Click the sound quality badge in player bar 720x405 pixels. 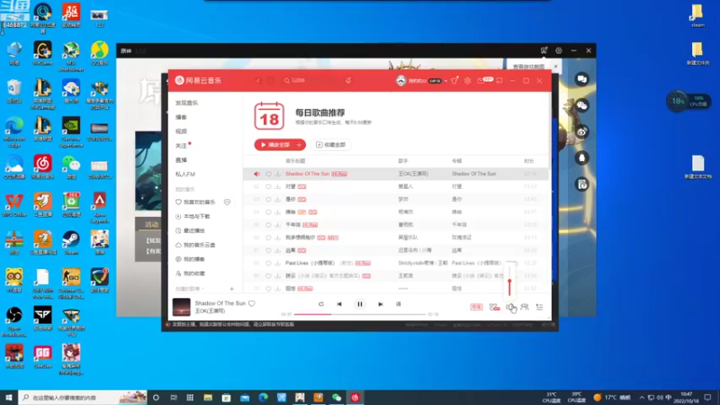tap(476, 307)
